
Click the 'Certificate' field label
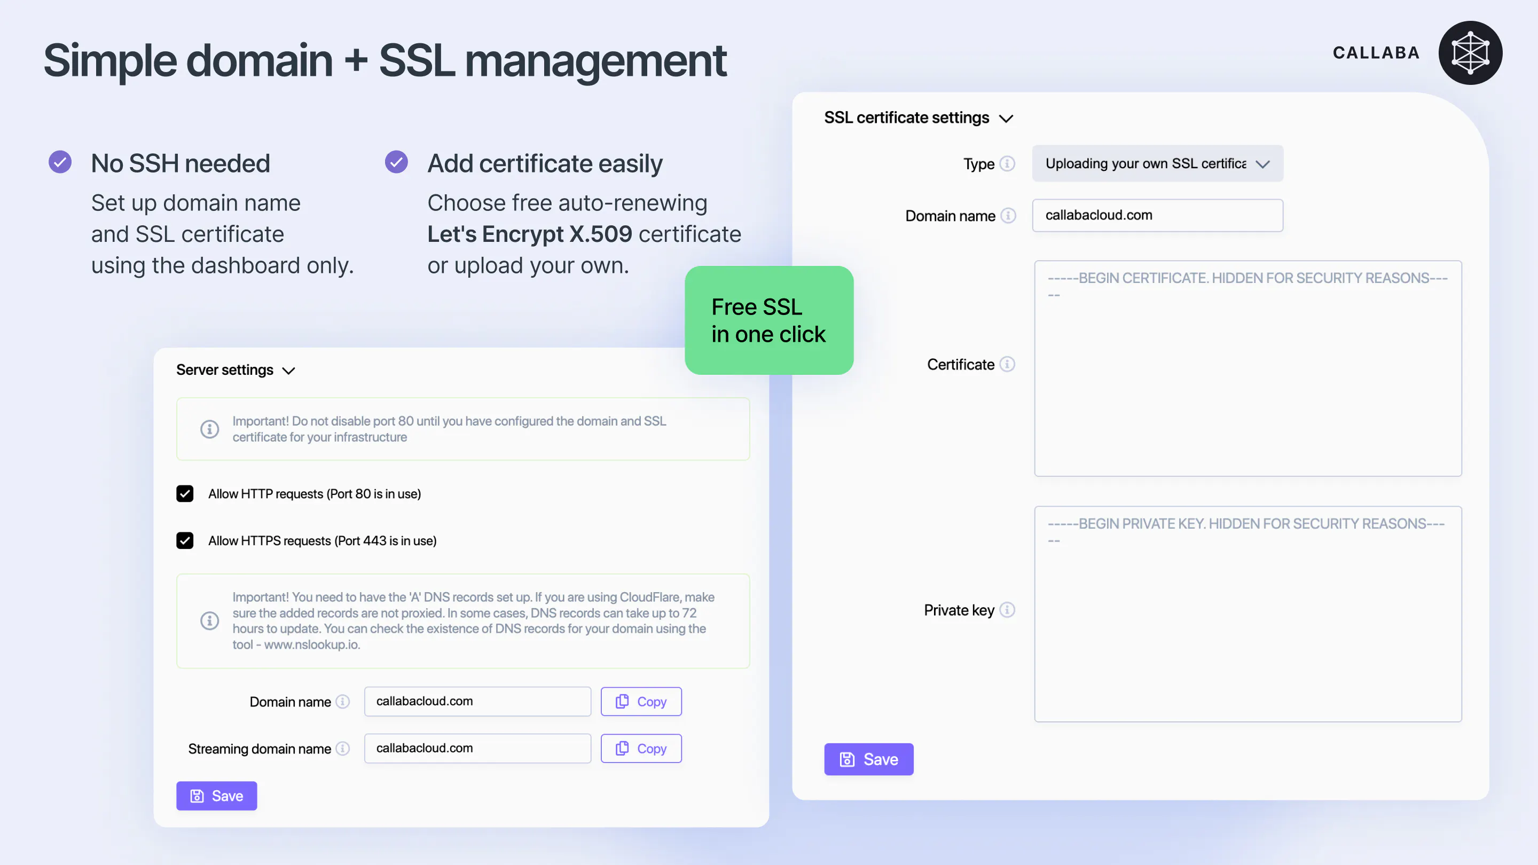click(x=961, y=365)
